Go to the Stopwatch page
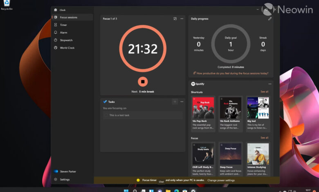This screenshot has height=192, width=319. tap(72, 40)
